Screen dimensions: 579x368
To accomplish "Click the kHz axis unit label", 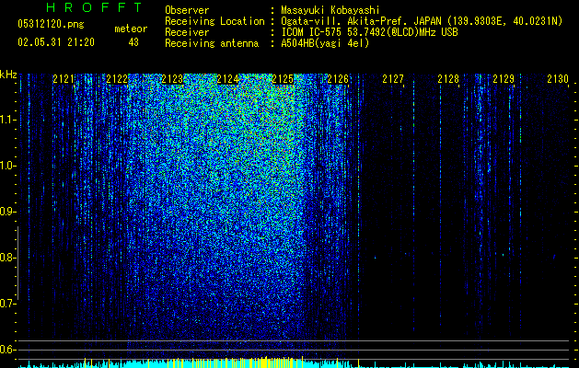I will 8,75.
